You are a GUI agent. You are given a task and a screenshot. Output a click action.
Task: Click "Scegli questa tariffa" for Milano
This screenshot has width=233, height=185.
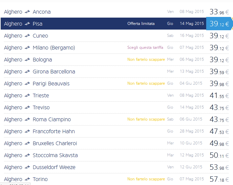coord(145,47)
